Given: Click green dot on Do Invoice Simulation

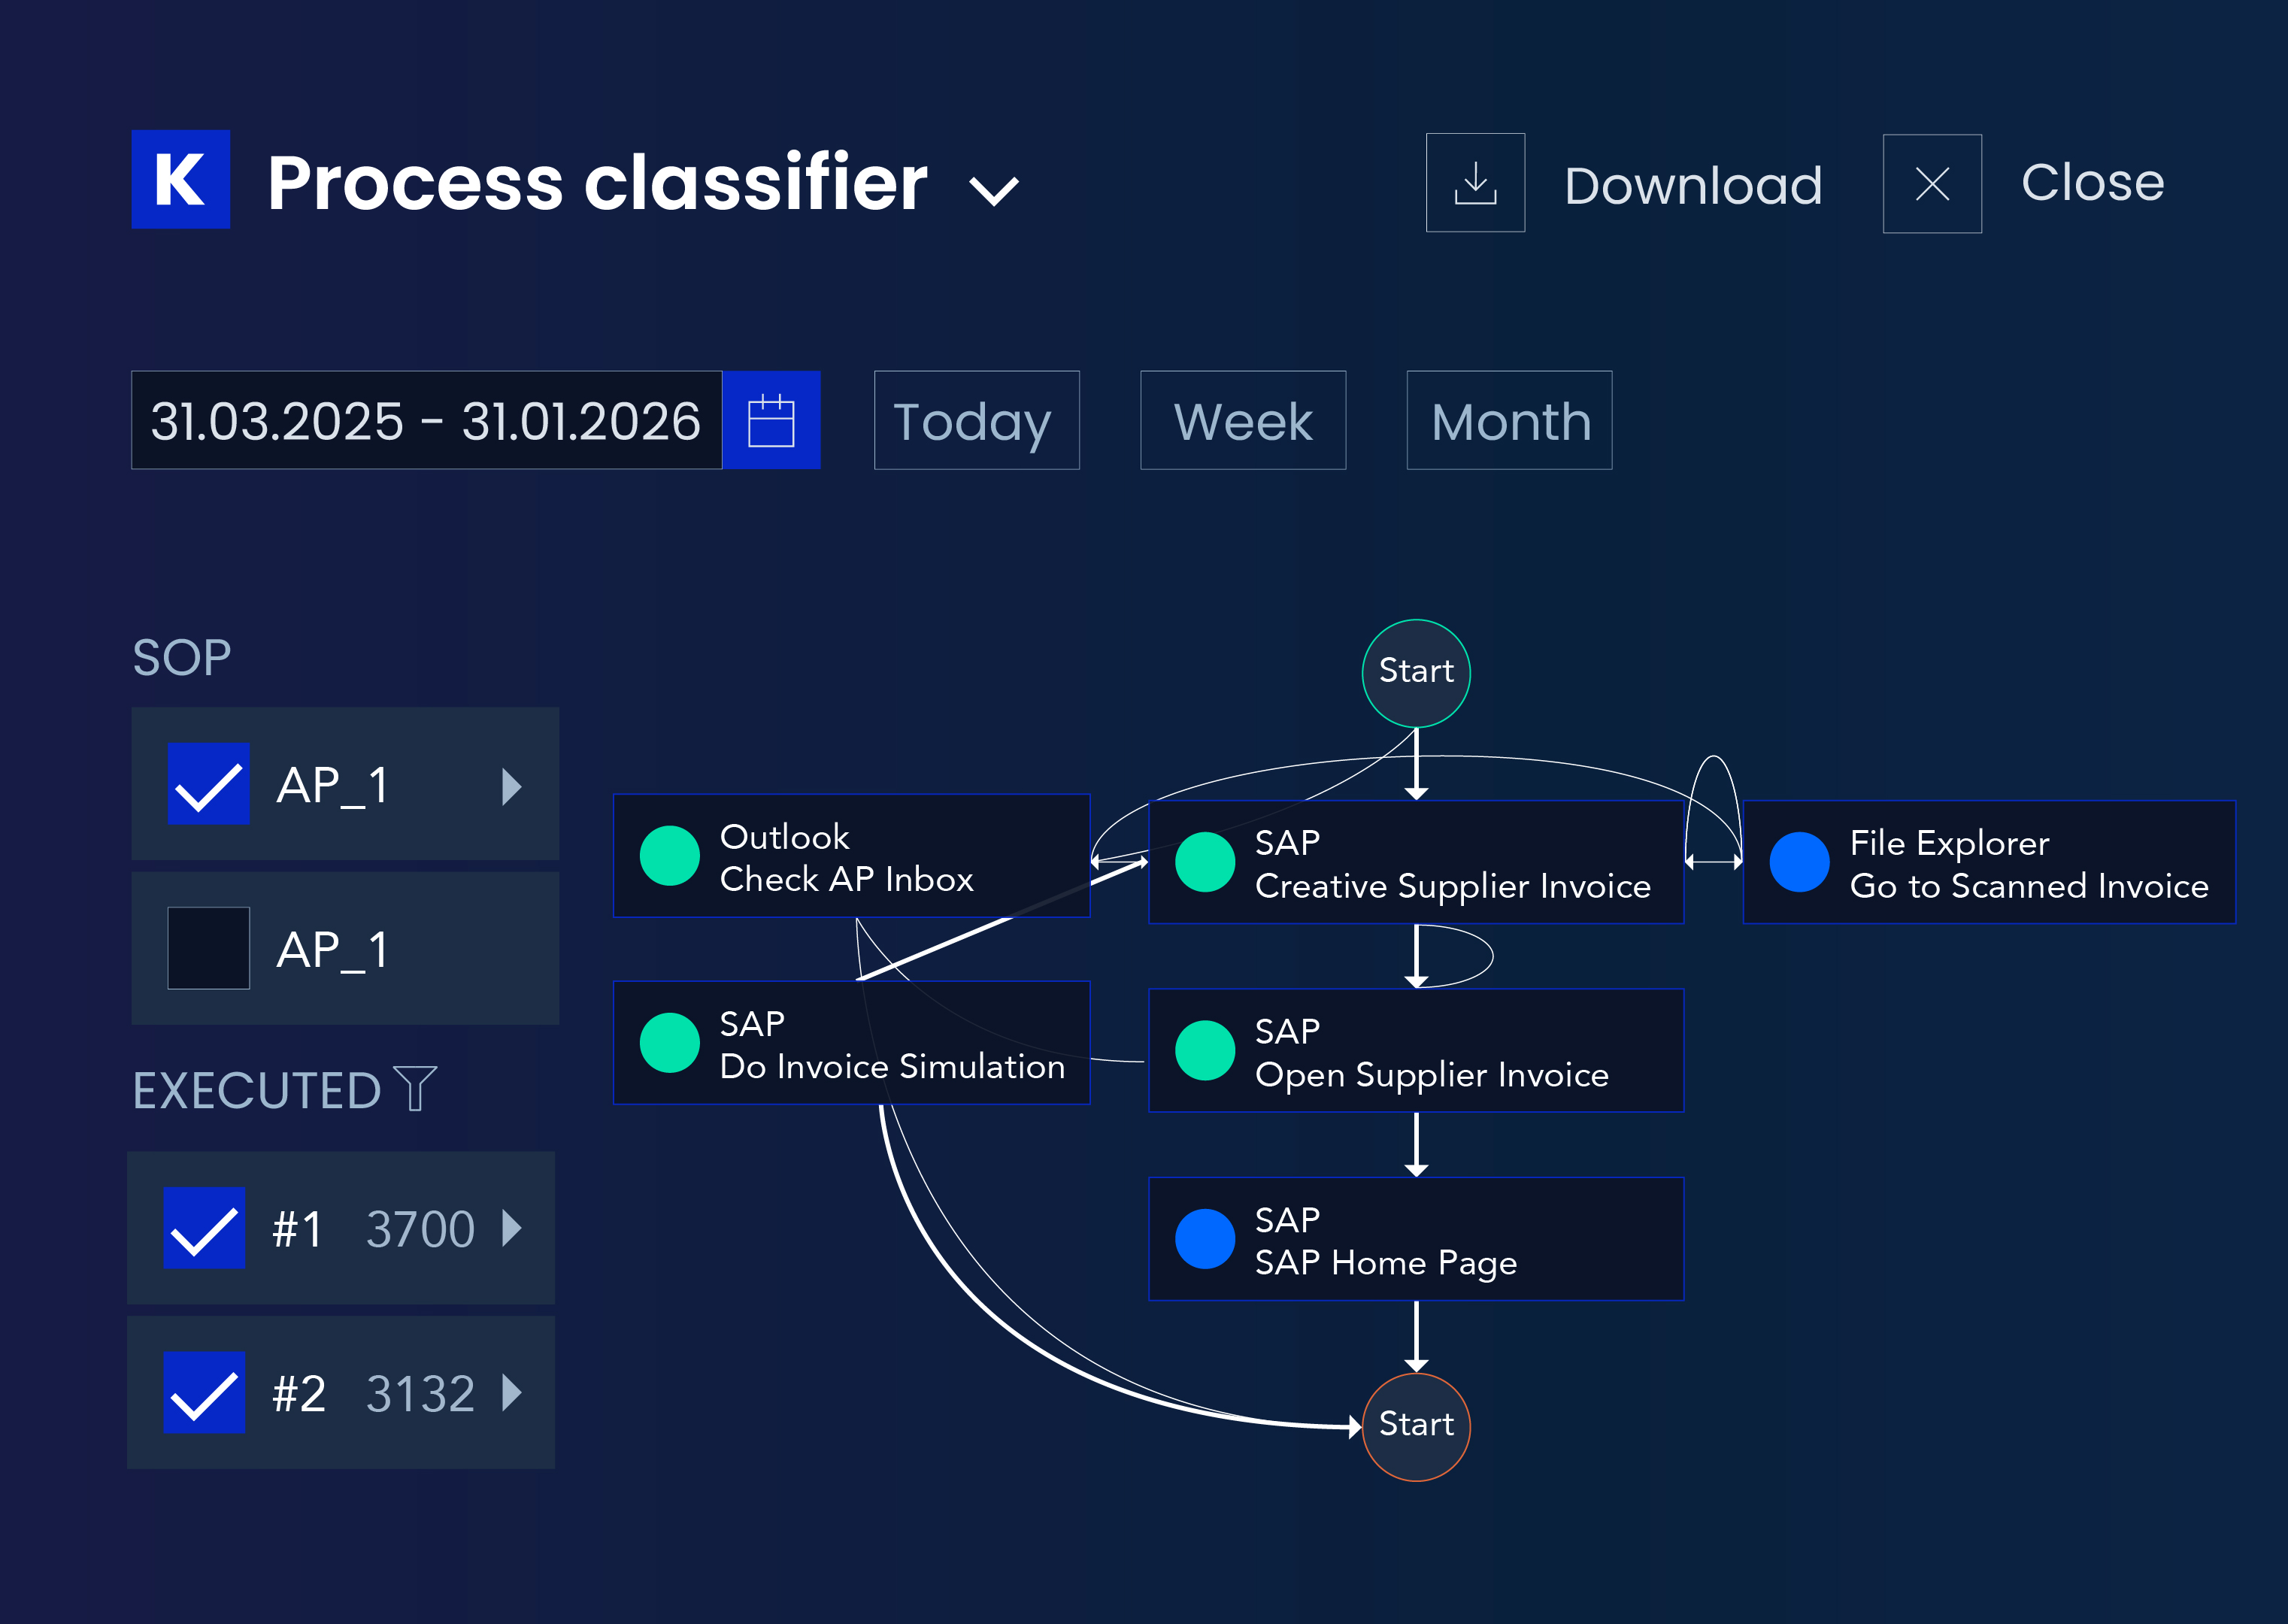Looking at the screenshot, I should 669,1042.
